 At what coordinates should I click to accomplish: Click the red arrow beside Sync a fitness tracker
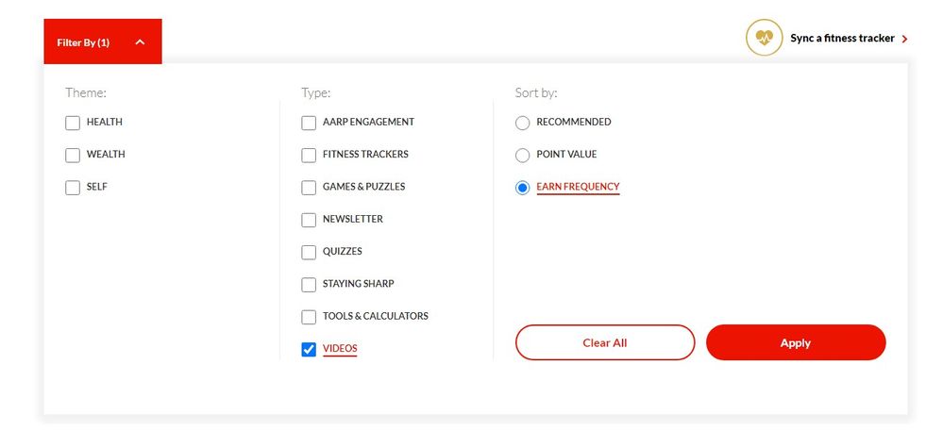(905, 40)
